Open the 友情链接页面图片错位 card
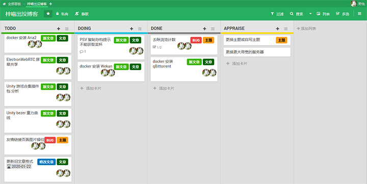 tap(38, 145)
